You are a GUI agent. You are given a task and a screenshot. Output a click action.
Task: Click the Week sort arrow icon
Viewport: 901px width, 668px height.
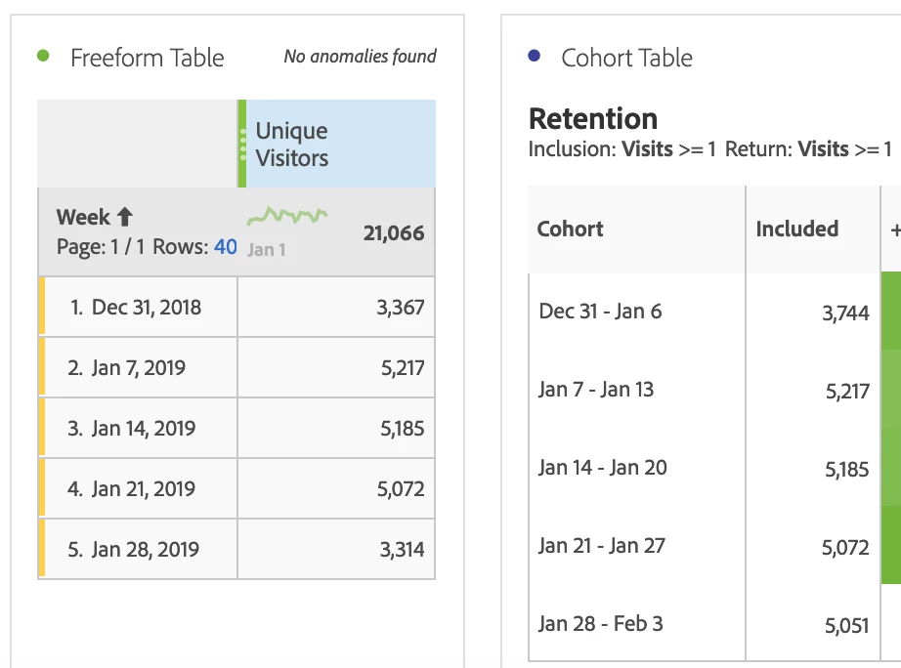coord(124,217)
